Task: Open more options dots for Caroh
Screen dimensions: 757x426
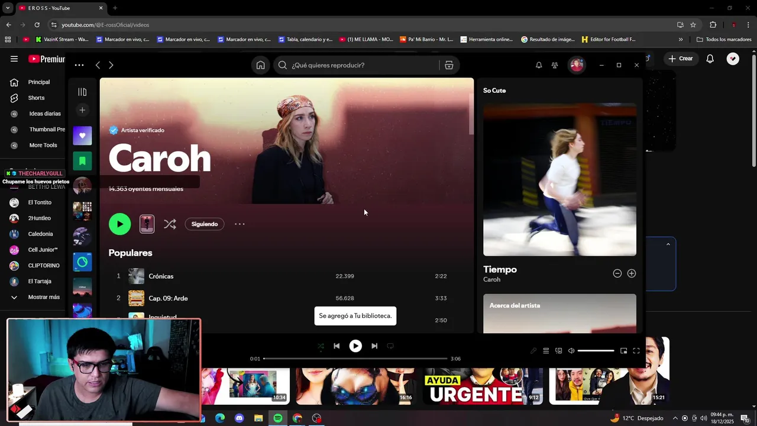Action: (240, 224)
